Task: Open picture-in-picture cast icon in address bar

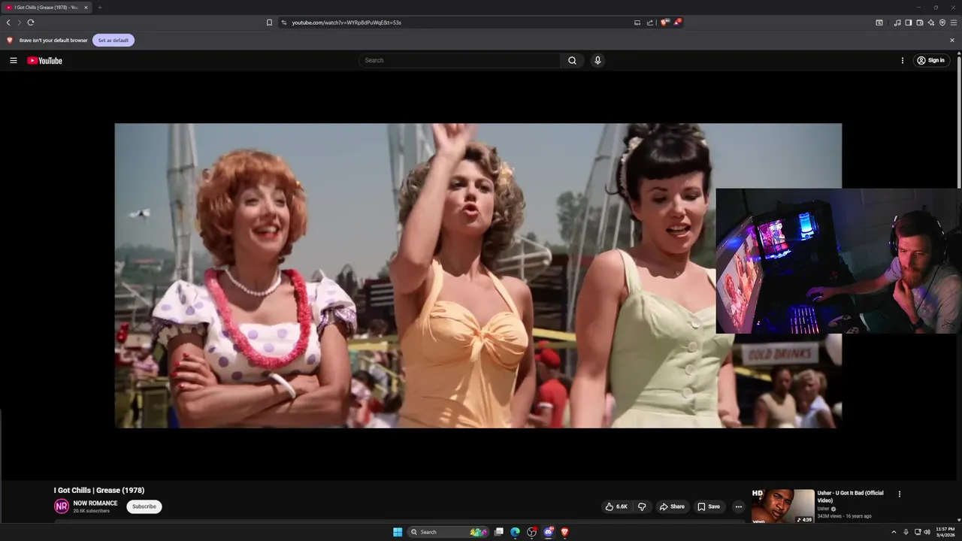Action: tap(637, 23)
